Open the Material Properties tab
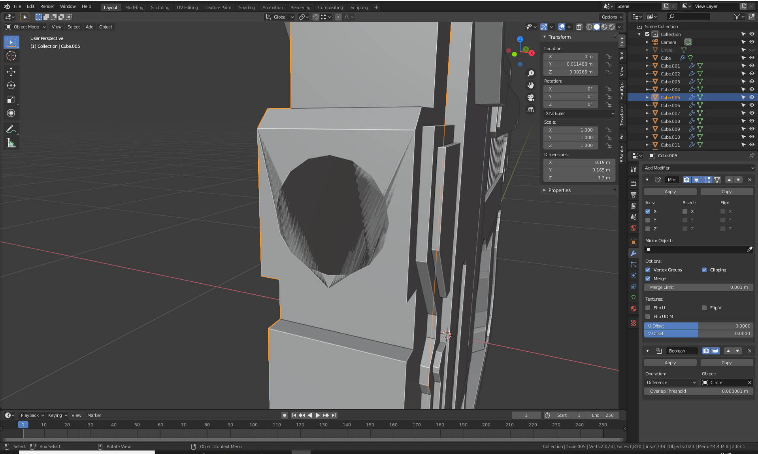This screenshot has width=758, height=454. [x=633, y=309]
